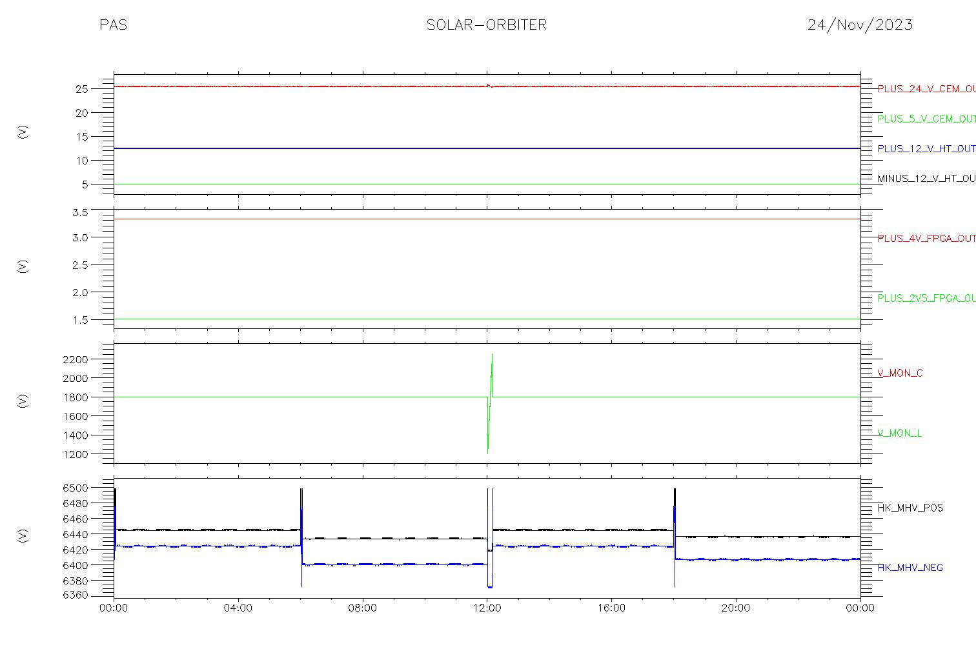
Task: Select the HK_MHV_POS legend label
Action: (x=910, y=508)
